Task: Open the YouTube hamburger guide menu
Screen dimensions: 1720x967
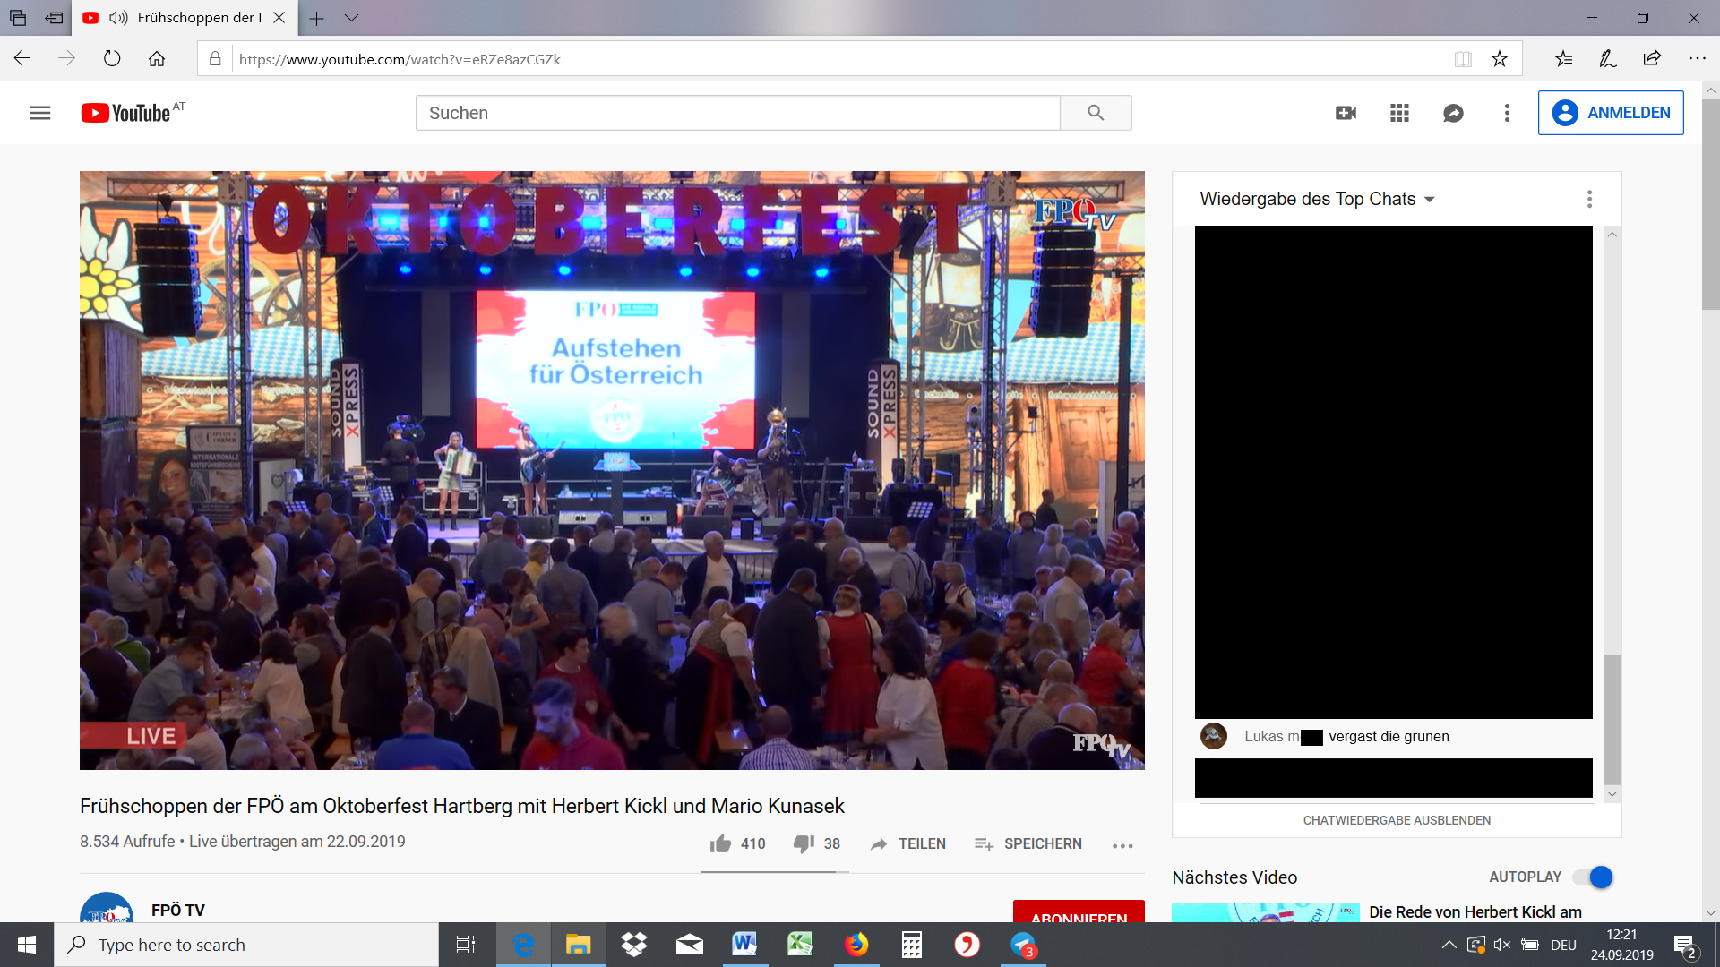Action: 40,113
